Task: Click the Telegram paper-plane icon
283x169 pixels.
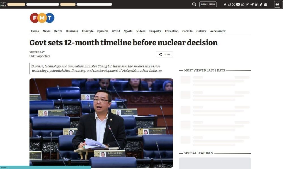Action: [252, 4]
